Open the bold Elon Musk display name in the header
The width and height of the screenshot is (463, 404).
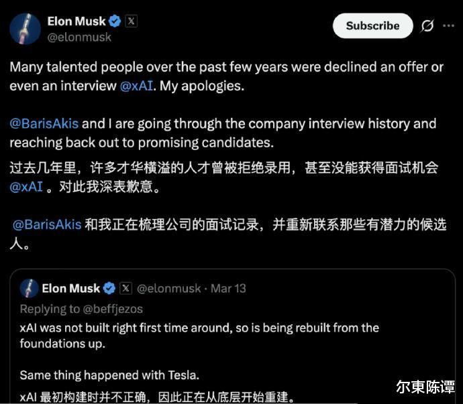[x=76, y=21]
